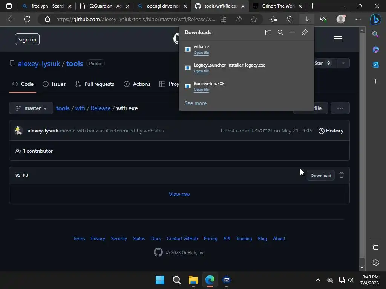
Task: Add a sidebar app with plus icon
Action: coord(376,81)
